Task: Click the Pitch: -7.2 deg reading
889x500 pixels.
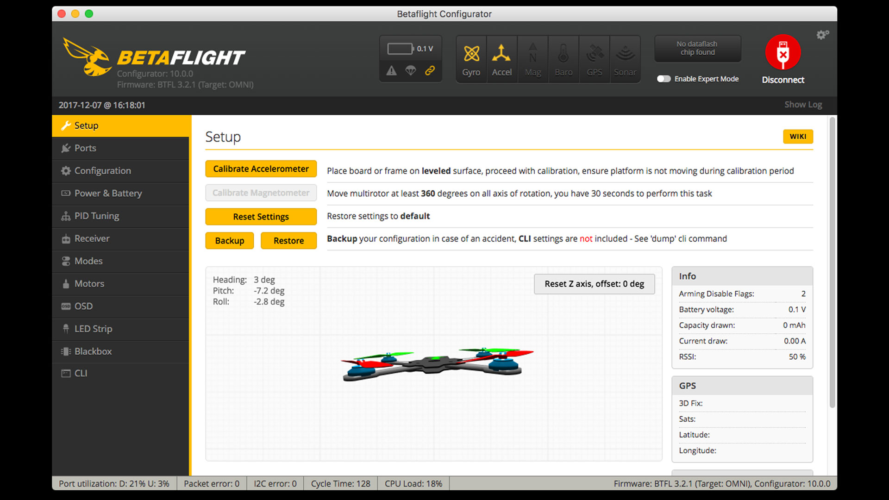Action: click(249, 291)
